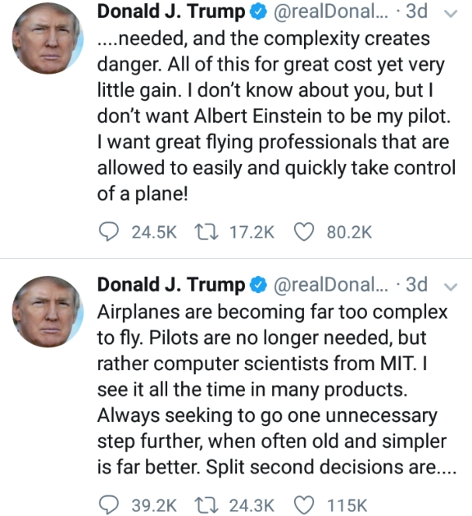The width and height of the screenshot is (472, 516).
Task: Click the reply icon on the top tweet
Action: 109,232
